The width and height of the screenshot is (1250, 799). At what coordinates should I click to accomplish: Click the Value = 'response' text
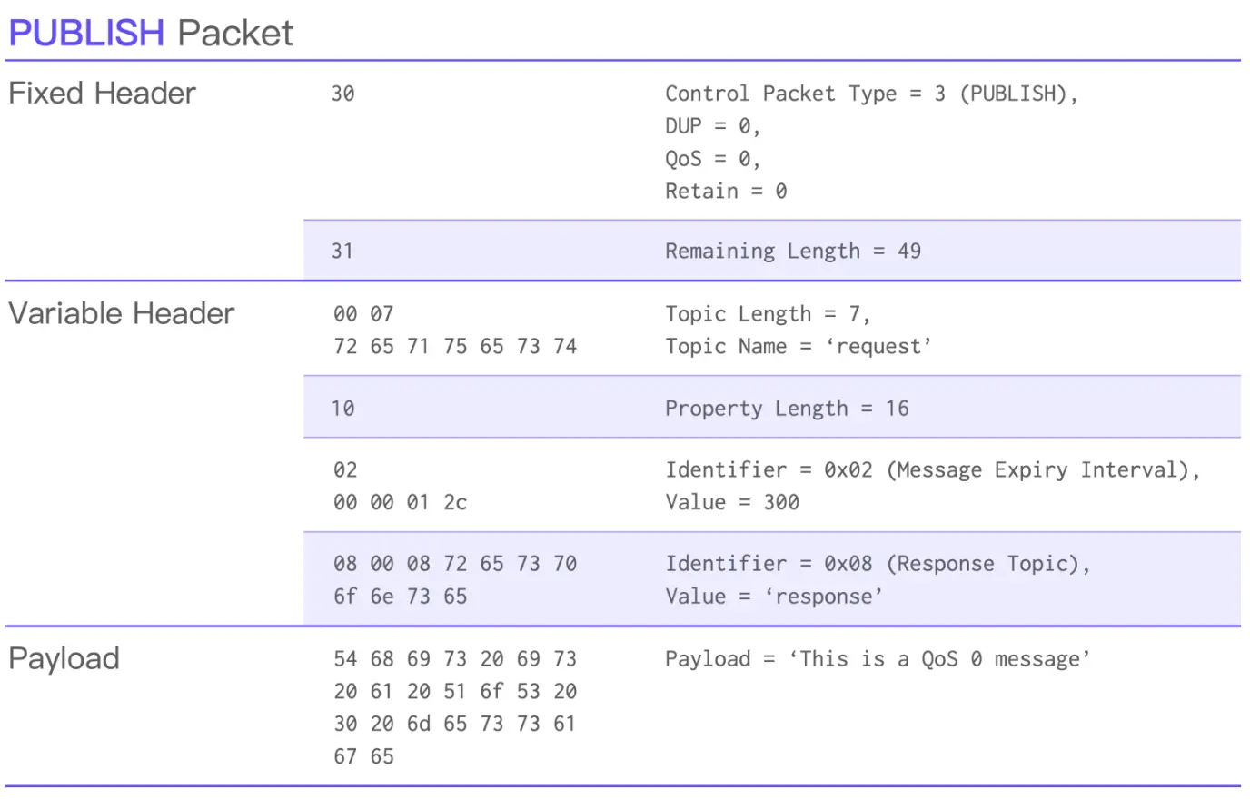coord(774,597)
